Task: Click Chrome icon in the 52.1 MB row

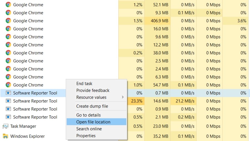Action: coord(8,5)
